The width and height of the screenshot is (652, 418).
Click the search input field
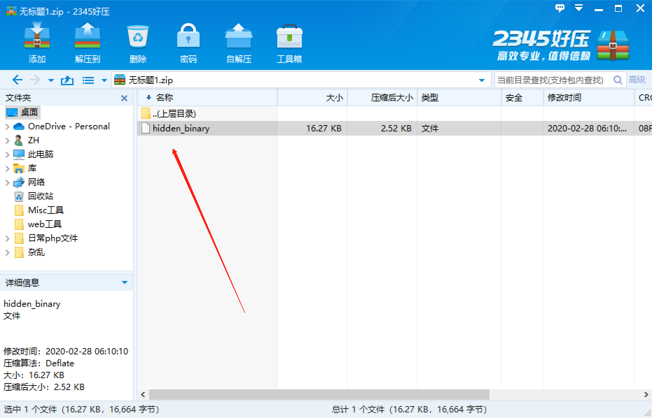pos(550,80)
